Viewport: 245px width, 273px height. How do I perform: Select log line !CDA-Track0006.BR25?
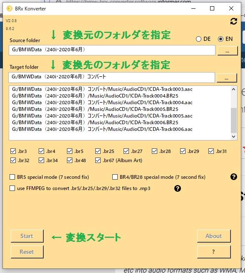95,123
